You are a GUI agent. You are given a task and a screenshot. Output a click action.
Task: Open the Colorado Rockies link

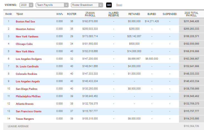click(26, 74)
